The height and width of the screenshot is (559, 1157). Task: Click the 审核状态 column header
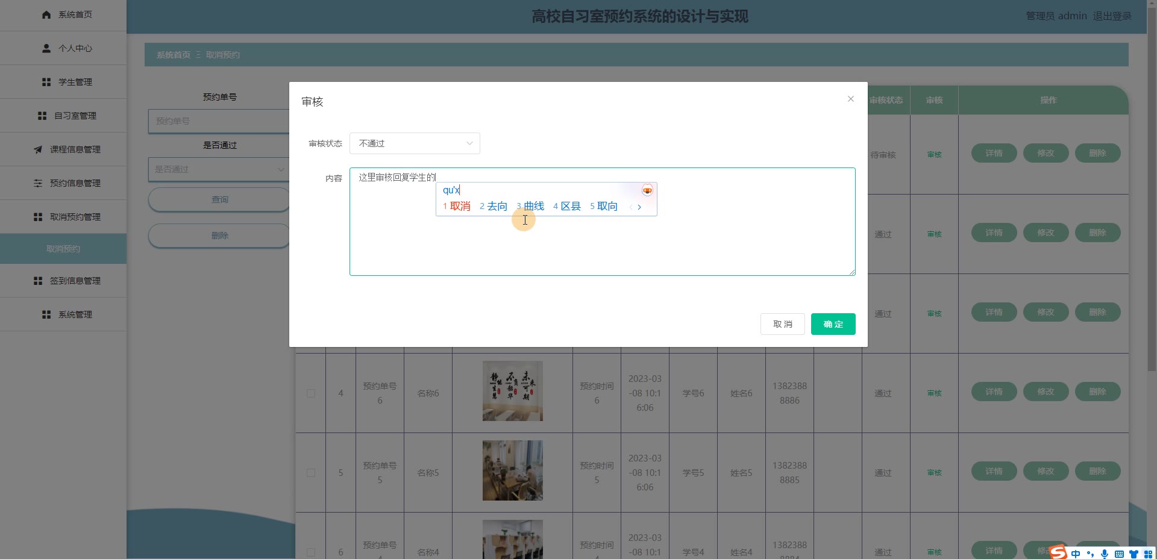point(886,100)
